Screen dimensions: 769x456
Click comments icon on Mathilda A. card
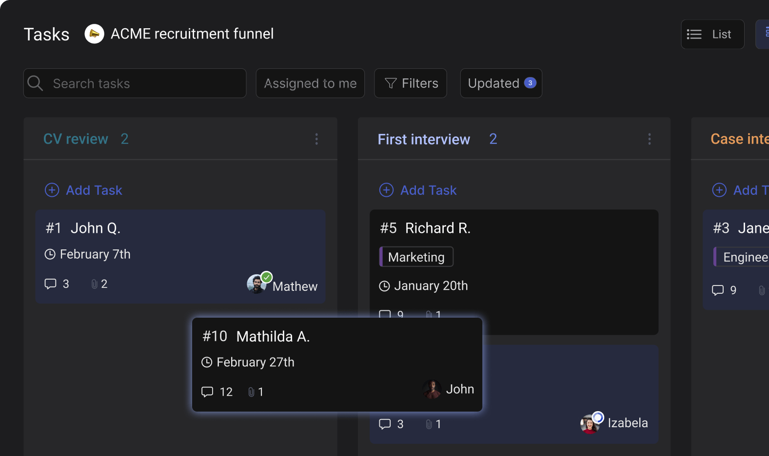(x=207, y=392)
